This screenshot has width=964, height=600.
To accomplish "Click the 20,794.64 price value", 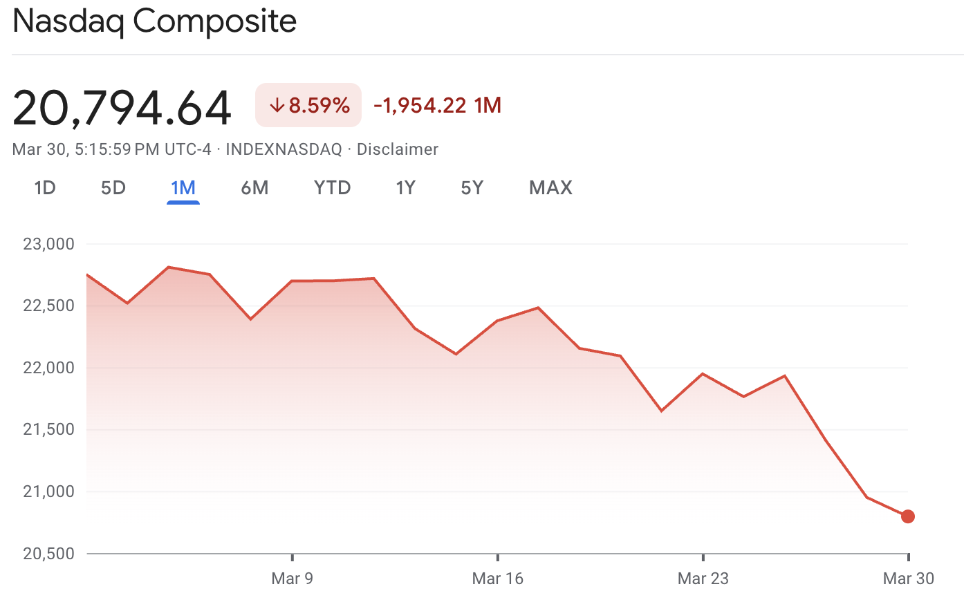I will 121,104.
